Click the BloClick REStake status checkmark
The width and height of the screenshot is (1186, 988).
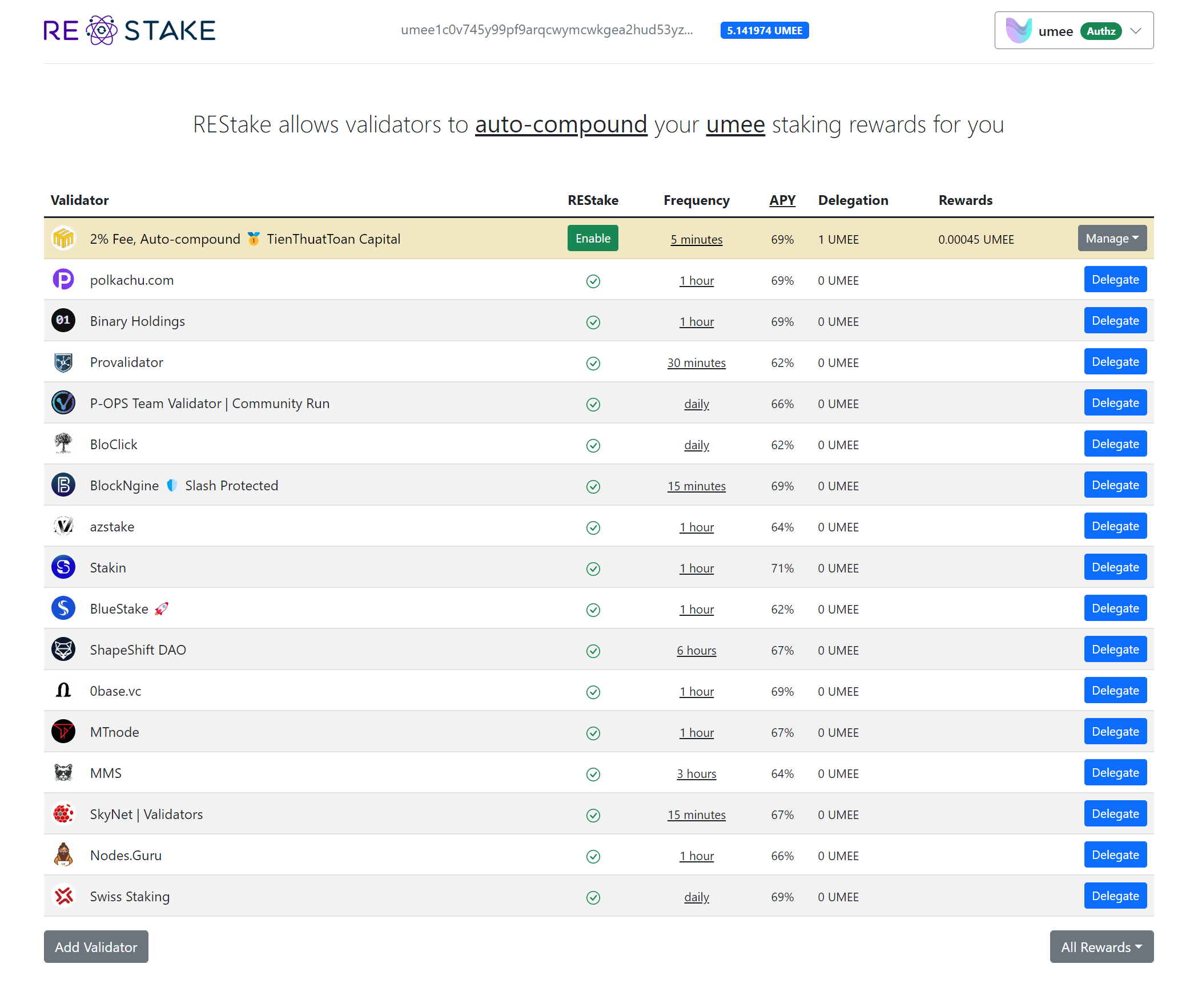point(593,445)
